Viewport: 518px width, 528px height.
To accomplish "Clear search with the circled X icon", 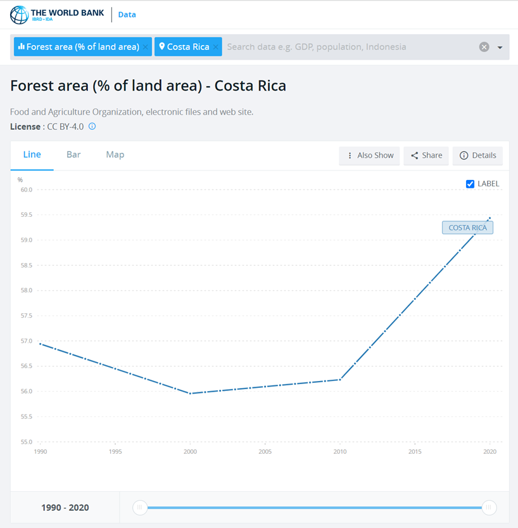I will 484,47.
